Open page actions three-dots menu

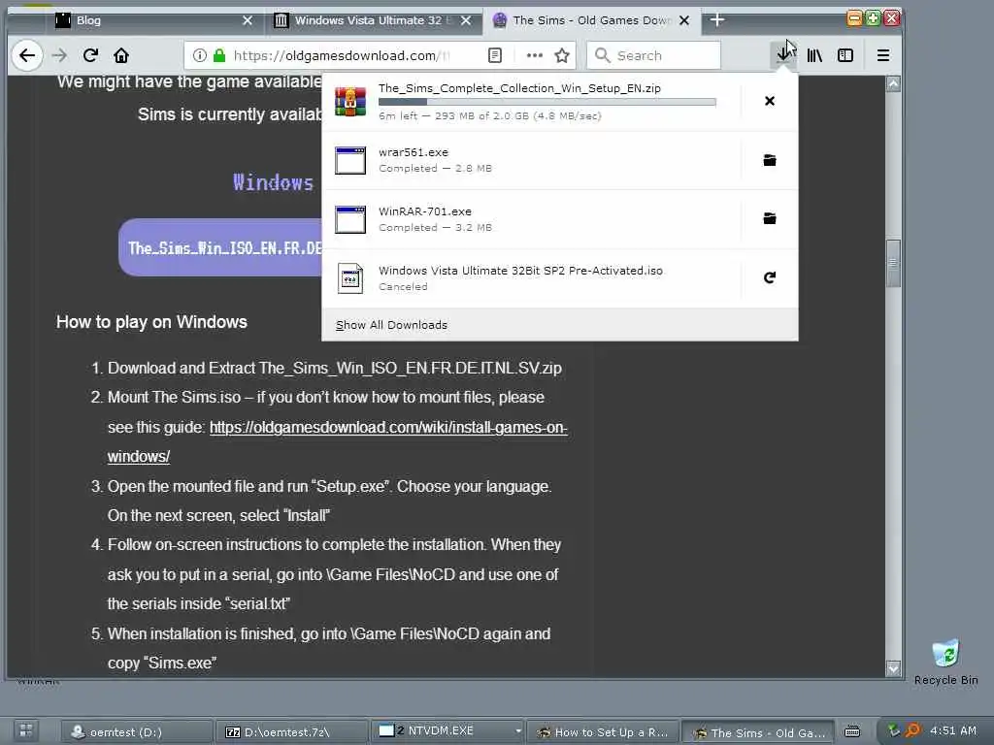pos(535,55)
